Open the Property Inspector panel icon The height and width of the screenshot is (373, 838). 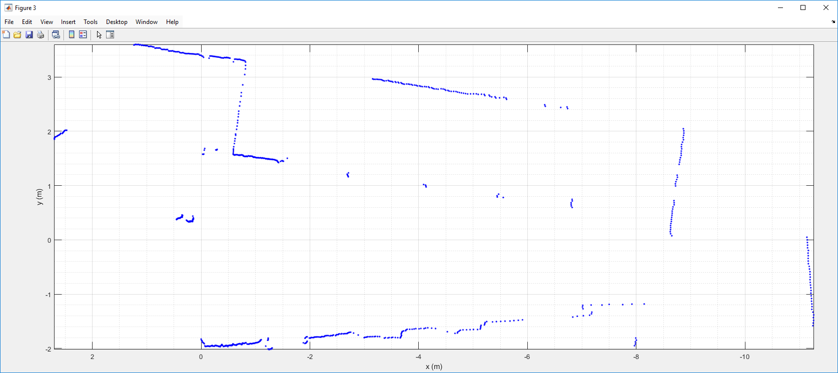tap(111, 34)
